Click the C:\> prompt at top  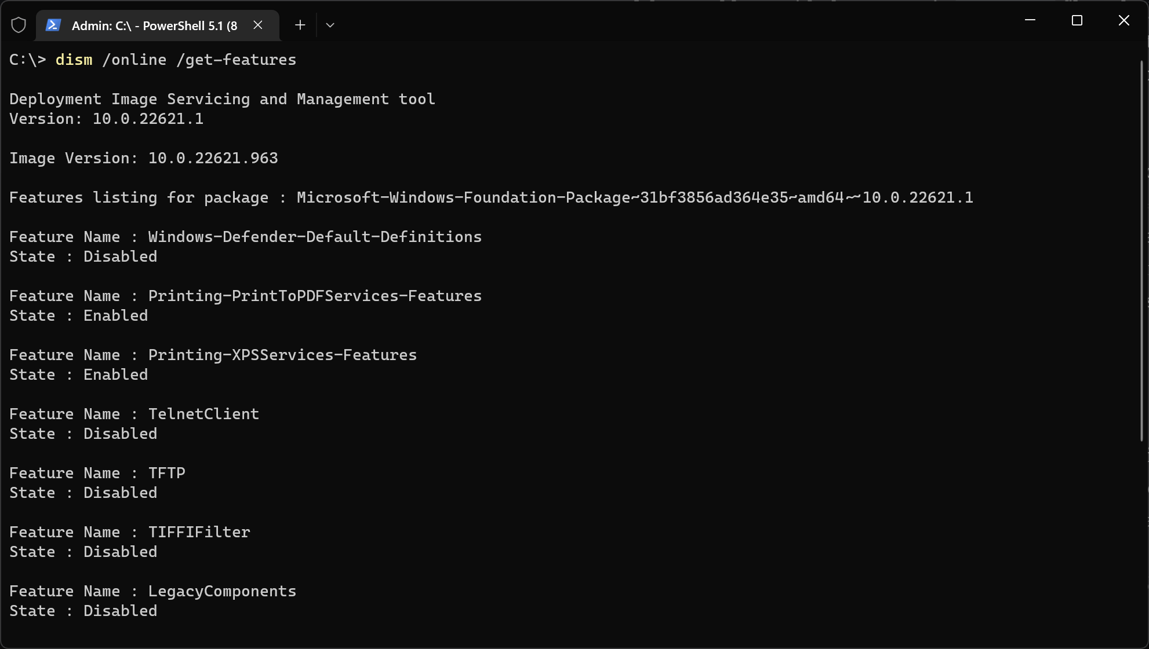point(27,60)
